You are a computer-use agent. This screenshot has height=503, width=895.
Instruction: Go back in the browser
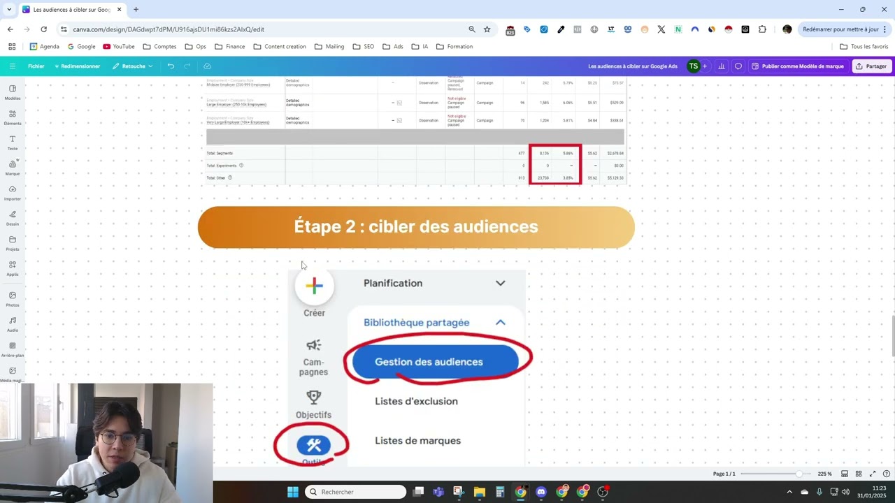tap(10, 29)
